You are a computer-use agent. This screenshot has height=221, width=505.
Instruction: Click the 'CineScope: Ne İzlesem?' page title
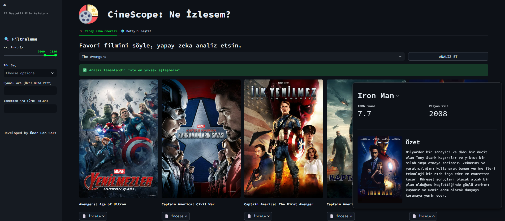tap(169, 14)
